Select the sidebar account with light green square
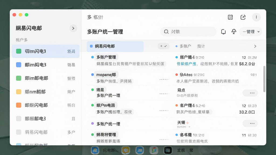Image resolution: width=276 pixels, height=155 pixels. tap(46, 78)
